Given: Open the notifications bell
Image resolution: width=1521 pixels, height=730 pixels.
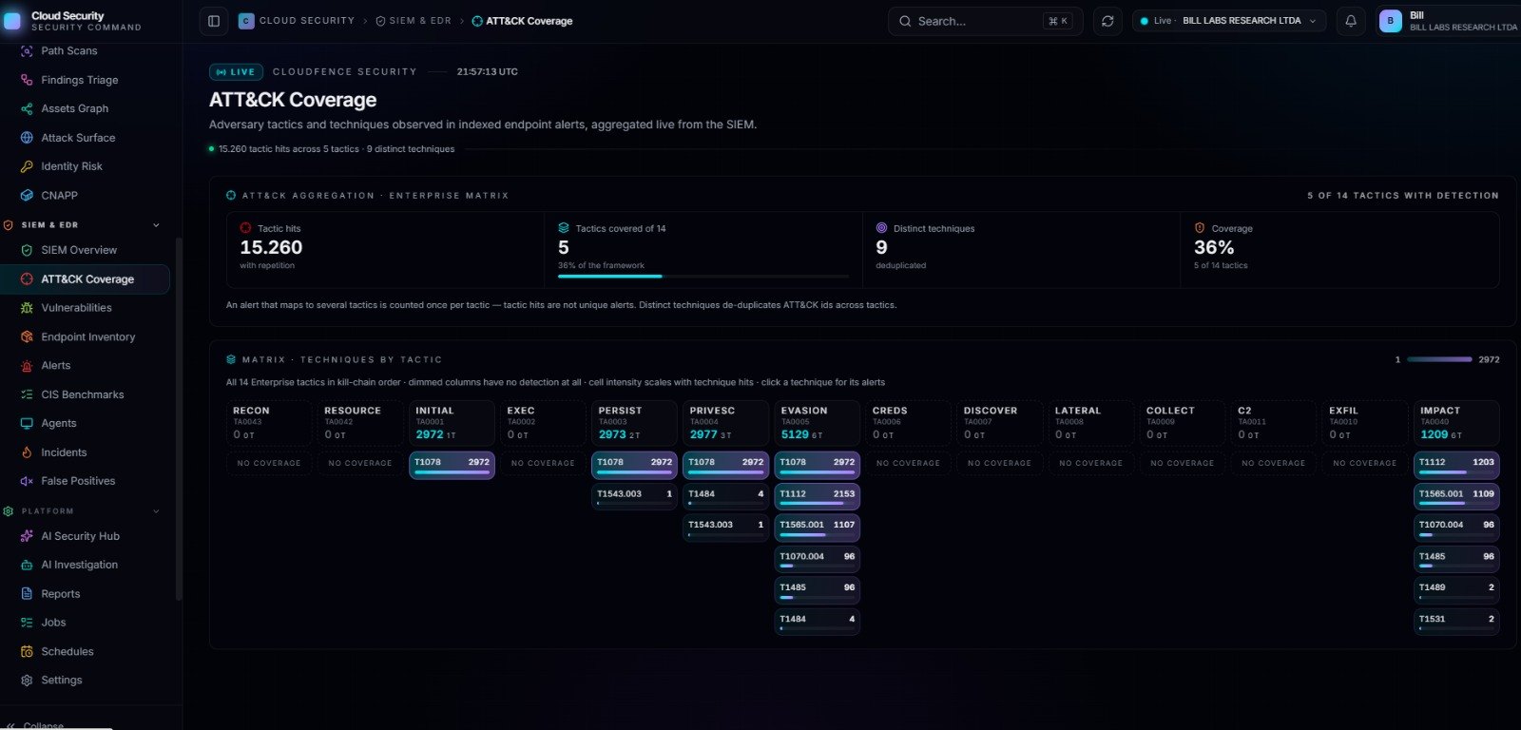Looking at the screenshot, I should point(1350,21).
